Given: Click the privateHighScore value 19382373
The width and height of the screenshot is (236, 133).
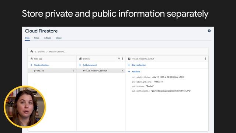Looking at the screenshot, I should [158, 82].
